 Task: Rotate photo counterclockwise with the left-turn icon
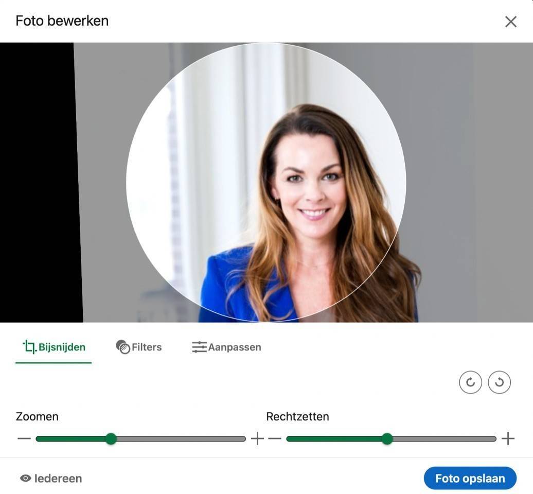point(499,382)
